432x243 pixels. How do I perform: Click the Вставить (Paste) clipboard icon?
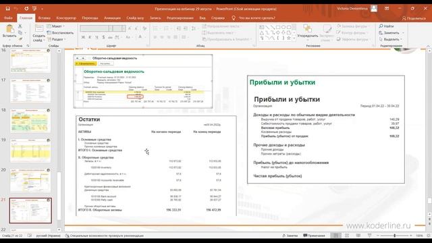pos(9,29)
